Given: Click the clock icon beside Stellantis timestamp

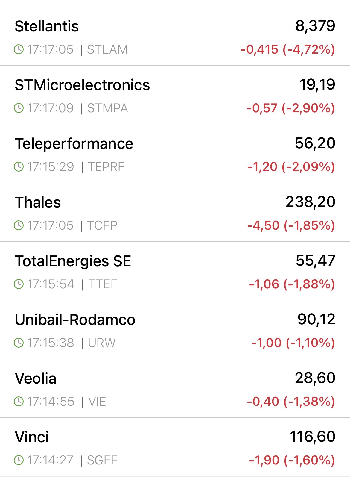Looking at the screenshot, I should [19, 49].
